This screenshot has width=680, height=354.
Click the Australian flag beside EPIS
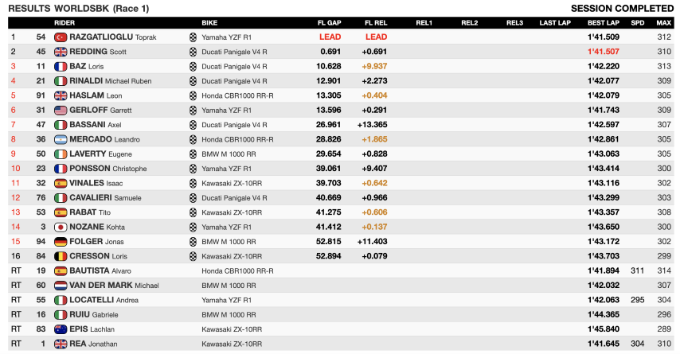tap(61, 329)
